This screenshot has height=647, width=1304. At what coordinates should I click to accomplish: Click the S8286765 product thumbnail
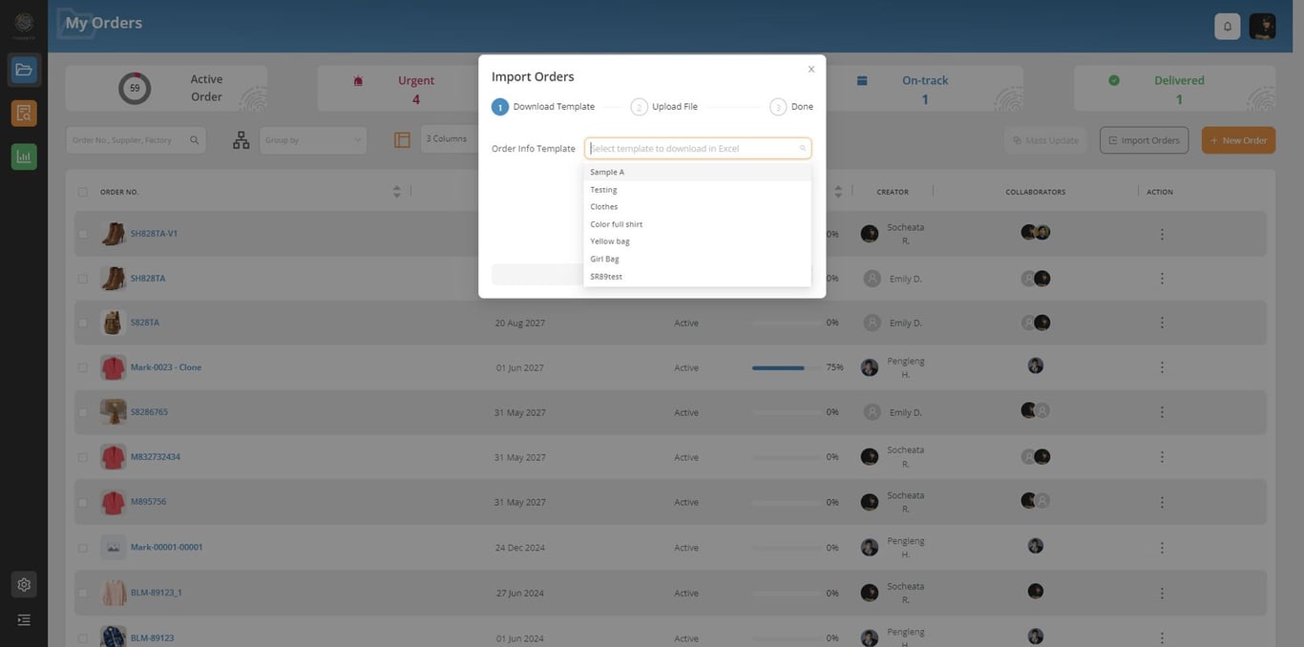[113, 412]
